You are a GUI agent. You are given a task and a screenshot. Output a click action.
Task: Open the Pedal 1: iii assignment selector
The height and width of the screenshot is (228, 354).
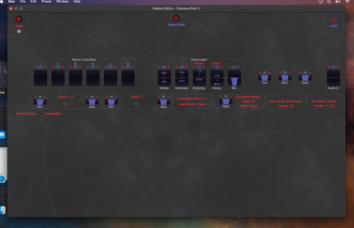coord(66,97)
